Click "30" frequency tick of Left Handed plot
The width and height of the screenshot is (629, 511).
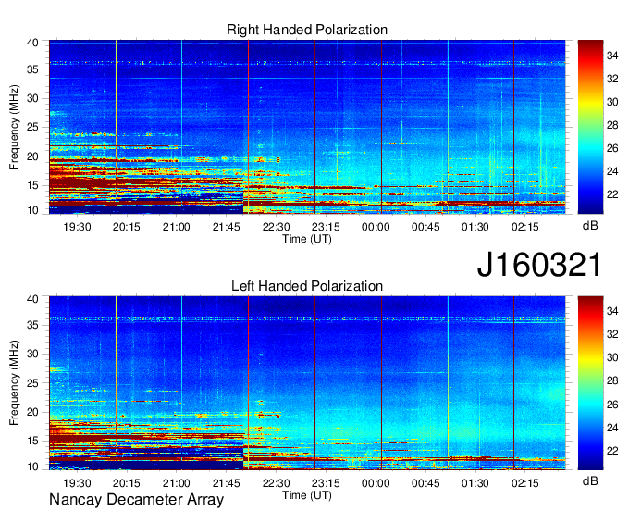coord(32,354)
